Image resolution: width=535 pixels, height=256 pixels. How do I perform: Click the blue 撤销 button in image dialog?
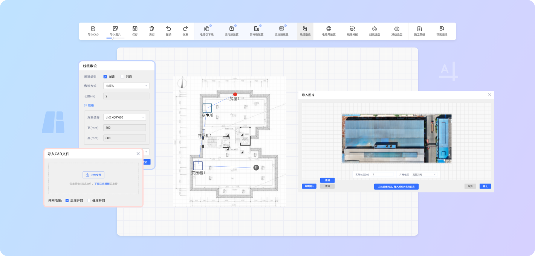[x=327, y=180]
